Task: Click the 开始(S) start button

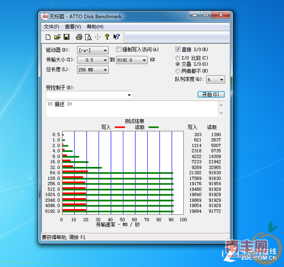Action: click(x=211, y=94)
